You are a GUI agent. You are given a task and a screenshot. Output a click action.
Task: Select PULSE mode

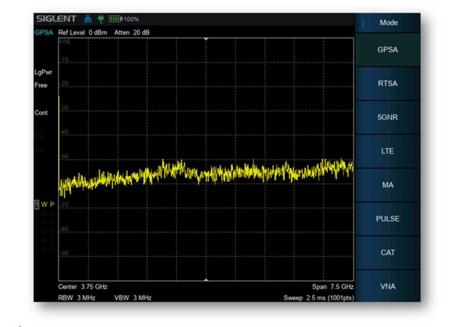coord(387,219)
